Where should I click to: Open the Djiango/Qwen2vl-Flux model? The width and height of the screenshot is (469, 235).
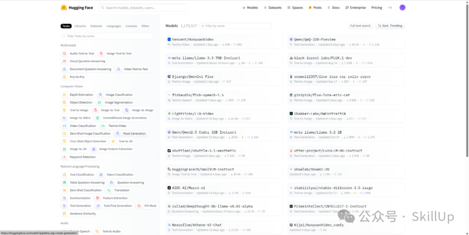225,78
